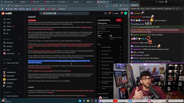184x103 pixels.
Task: Click the MEGATHREAD post flair tag
Action: 32,20
